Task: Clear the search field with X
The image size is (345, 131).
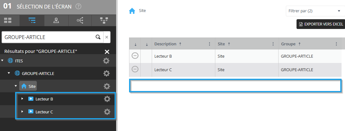Action: pyautogui.click(x=107, y=37)
